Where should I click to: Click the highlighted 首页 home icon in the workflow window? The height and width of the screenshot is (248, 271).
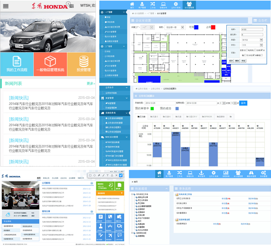click(x=159, y=174)
